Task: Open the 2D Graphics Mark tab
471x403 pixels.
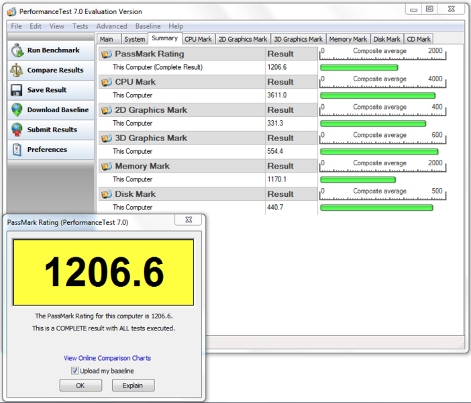Action: [243, 39]
